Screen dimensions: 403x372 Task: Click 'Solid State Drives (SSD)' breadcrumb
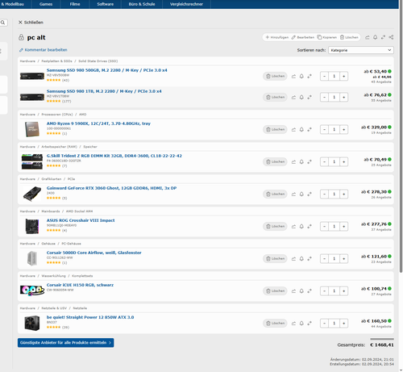[x=98, y=61]
